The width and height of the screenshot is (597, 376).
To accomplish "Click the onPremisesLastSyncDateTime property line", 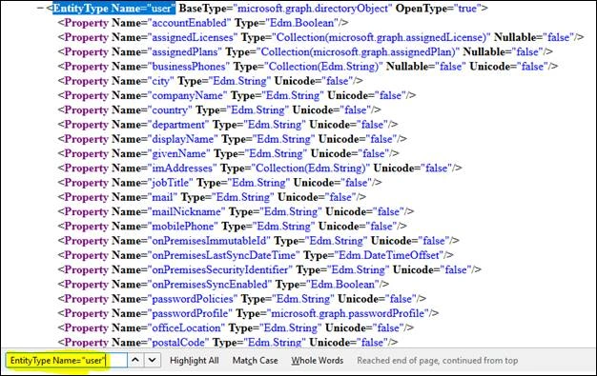I will click(x=256, y=255).
